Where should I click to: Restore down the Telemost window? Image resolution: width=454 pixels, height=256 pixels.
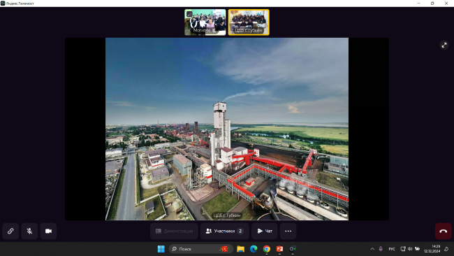click(x=432, y=3)
